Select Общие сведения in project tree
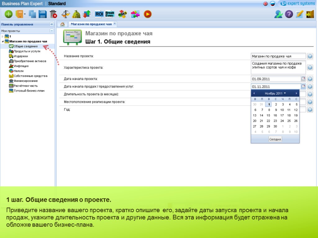Viewport: 318px width, 238px height. (25, 46)
